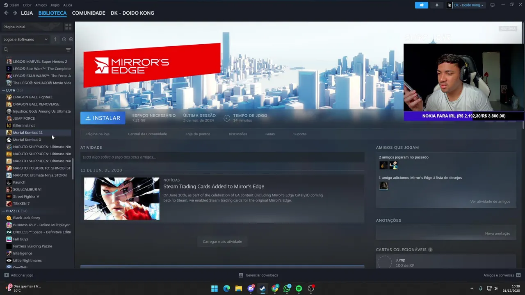Select DRAGON BALL FighterZ game icon

[9, 97]
